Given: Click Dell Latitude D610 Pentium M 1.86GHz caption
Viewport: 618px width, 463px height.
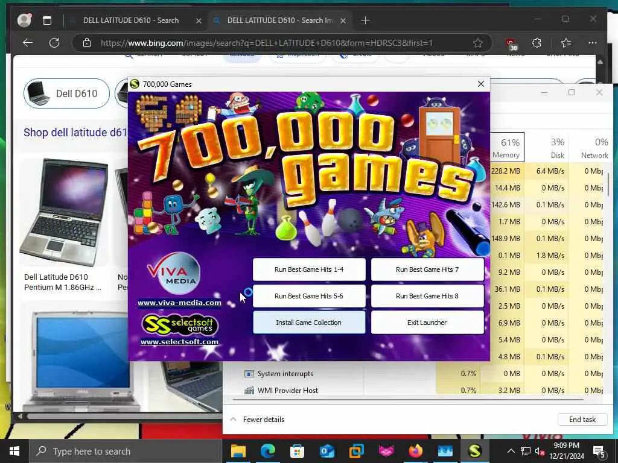Looking at the screenshot, I should (62, 282).
